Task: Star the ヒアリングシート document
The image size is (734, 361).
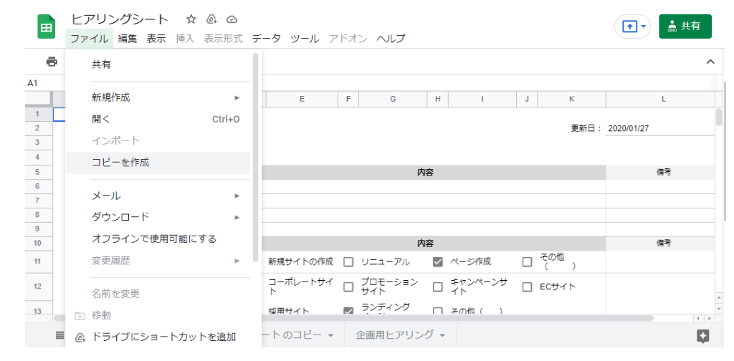Action: click(x=191, y=19)
